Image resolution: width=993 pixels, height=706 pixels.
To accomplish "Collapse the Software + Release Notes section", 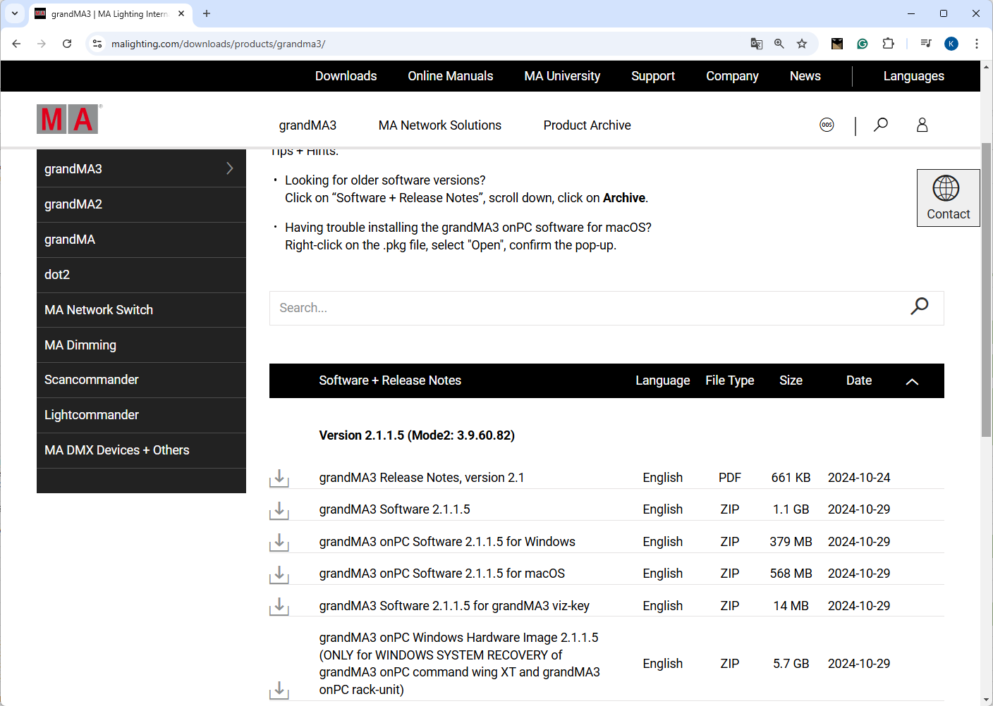I will coord(912,381).
